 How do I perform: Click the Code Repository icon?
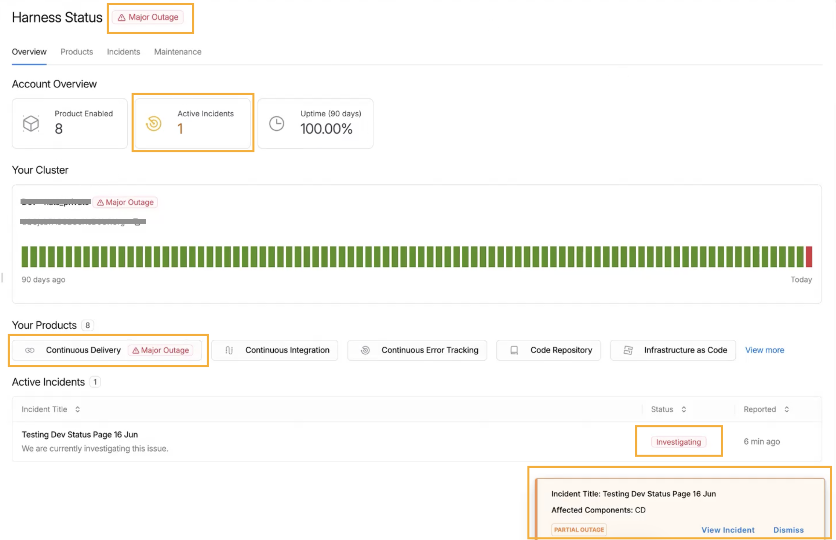pyautogui.click(x=514, y=350)
